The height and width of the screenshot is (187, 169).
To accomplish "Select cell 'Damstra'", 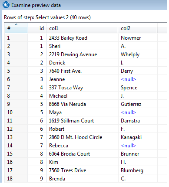I will click(x=138, y=121).
